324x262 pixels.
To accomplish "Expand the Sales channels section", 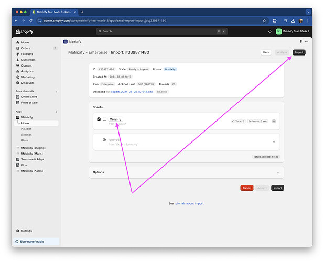I will pos(56,91).
